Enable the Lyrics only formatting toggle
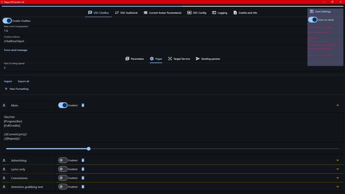Image resolution: width=345 pixels, height=194 pixels. pos(63,169)
